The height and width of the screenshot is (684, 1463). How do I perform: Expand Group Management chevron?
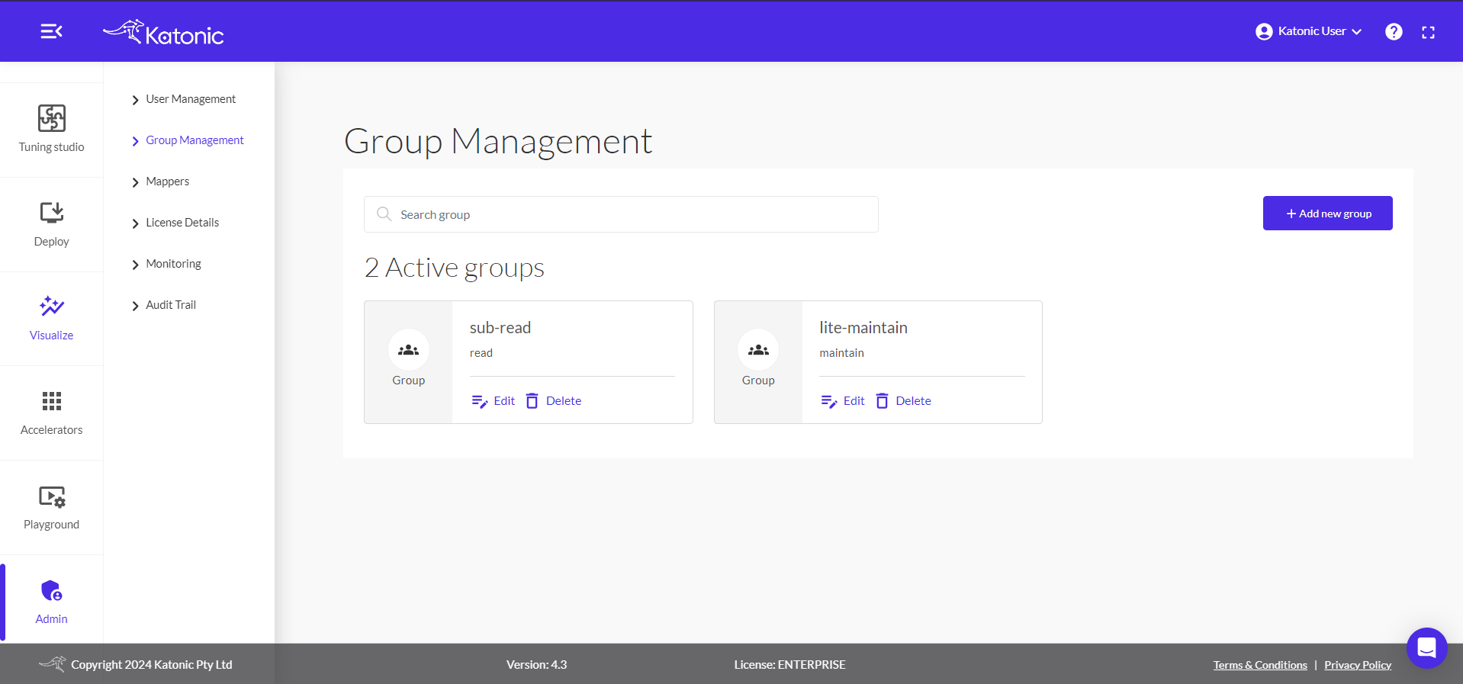tap(135, 141)
